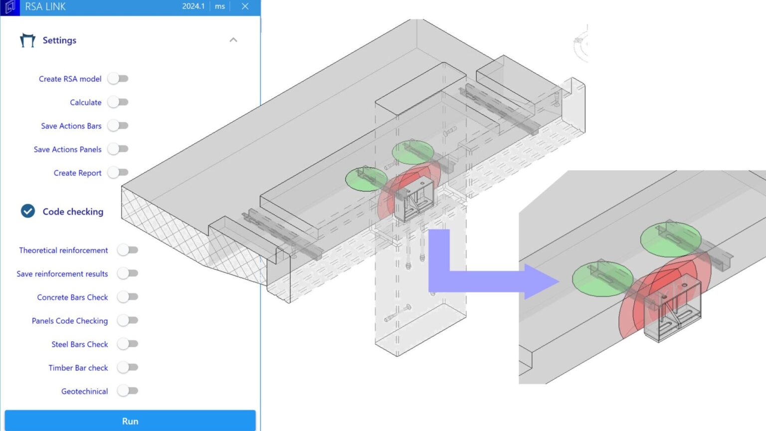
Task: Enable Save Actions Bars
Action: click(118, 126)
